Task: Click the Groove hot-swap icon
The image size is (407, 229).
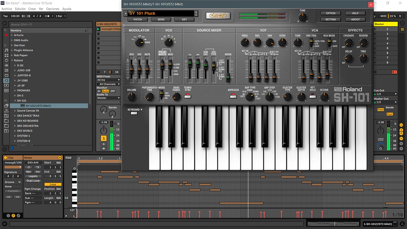Action: (19, 182)
